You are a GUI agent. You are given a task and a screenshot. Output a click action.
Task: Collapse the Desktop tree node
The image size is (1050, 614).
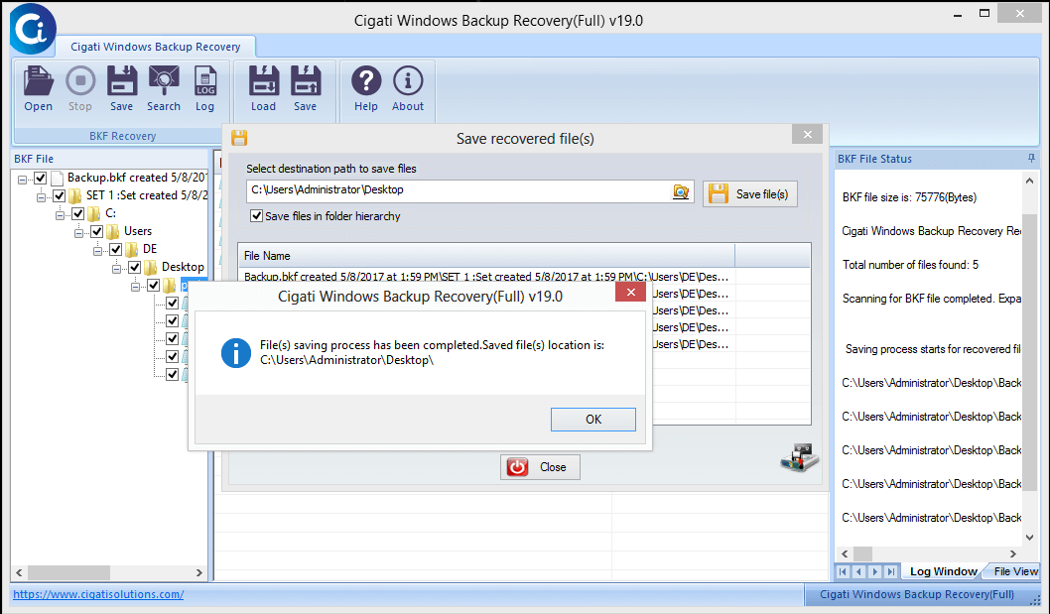pyautogui.click(x=116, y=269)
